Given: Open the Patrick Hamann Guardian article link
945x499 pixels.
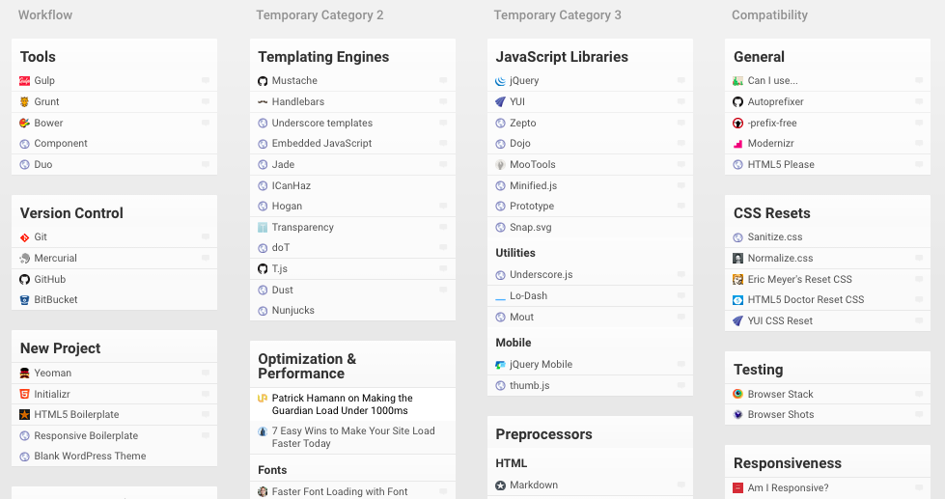Looking at the screenshot, I should 343,404.
